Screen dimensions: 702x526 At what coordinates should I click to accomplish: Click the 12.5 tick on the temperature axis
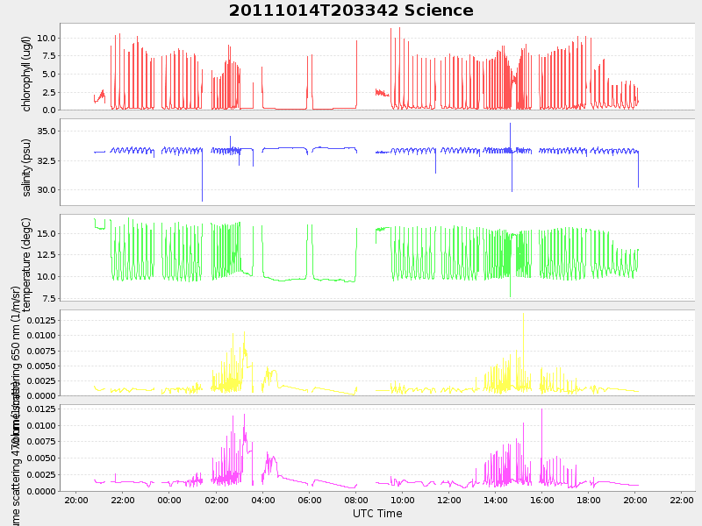[x=47, y=255]
